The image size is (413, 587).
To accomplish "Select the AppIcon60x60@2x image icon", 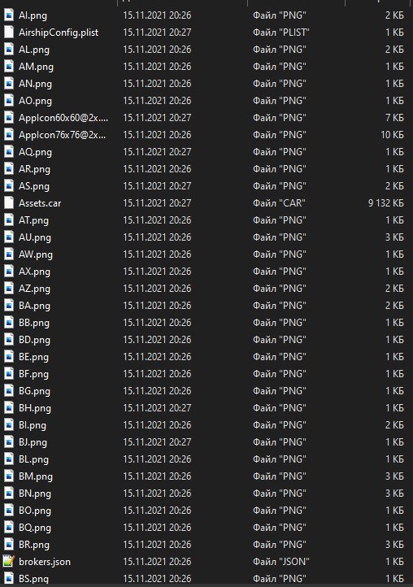I will 9,118.
